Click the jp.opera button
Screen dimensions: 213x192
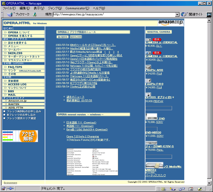tap(63, 37)
